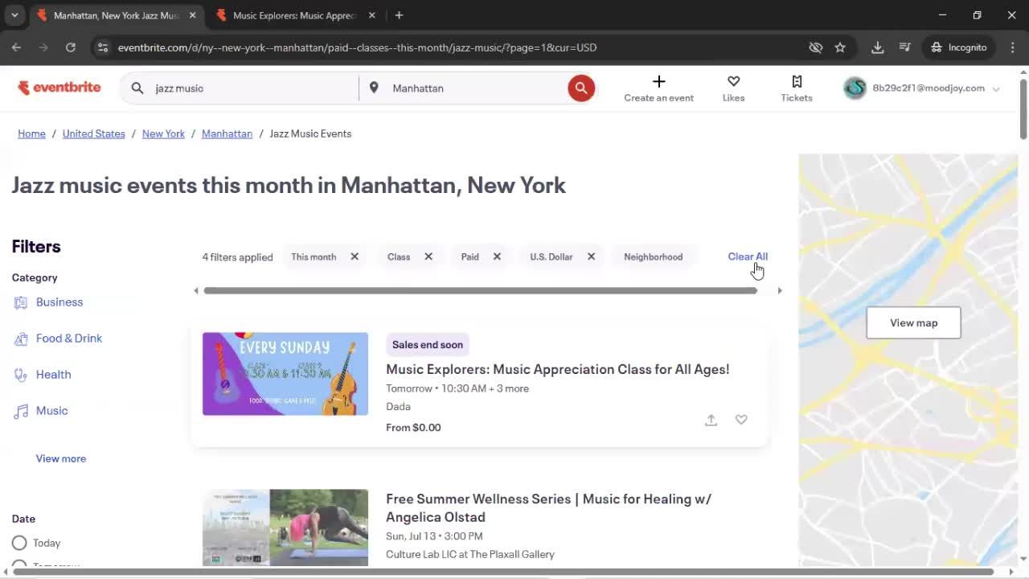Open Free Summer Wellness Series event
The height and width of the screenshot is (579, 1029).
click(548, 507)
